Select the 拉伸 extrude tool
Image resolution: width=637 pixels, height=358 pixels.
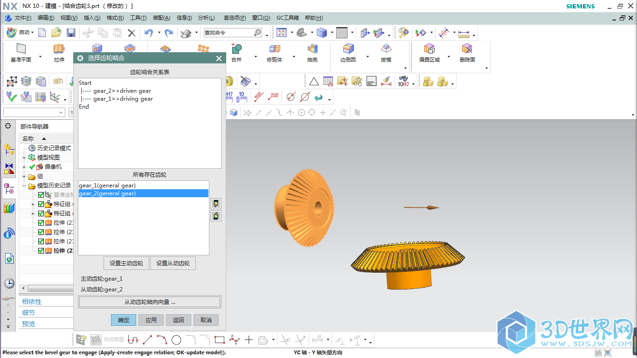click(x=59, y=53)
